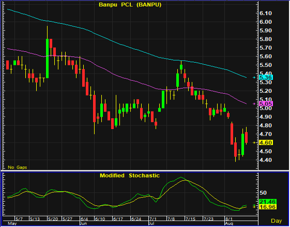This screenshot has height=227, width=290.
Task: Click the 5.90 price axis label
Action: point(266,31)
